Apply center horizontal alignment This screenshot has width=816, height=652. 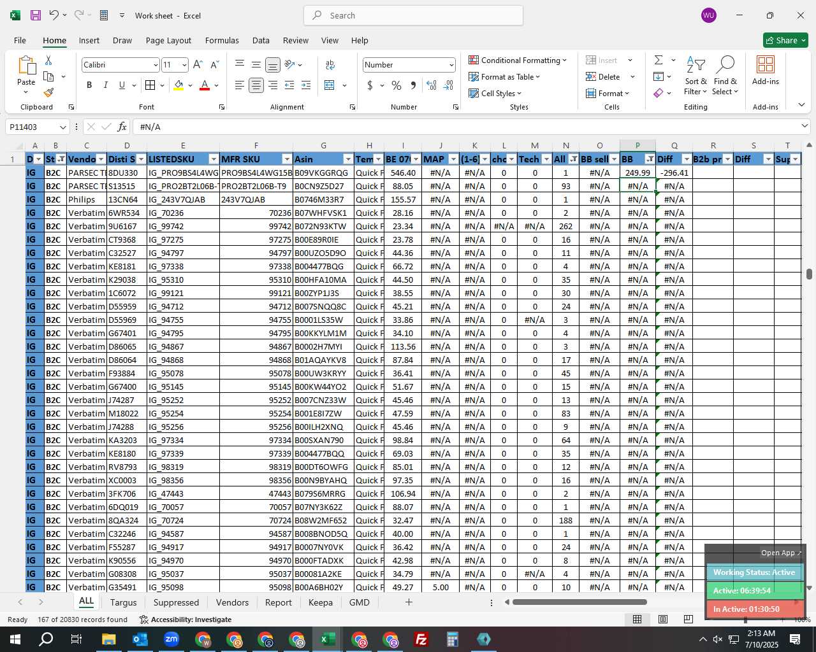pyautogui.click(x=256, y=85)
